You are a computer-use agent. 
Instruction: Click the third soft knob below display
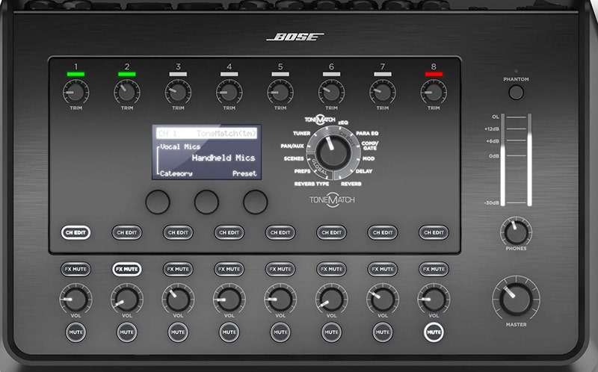255,202
